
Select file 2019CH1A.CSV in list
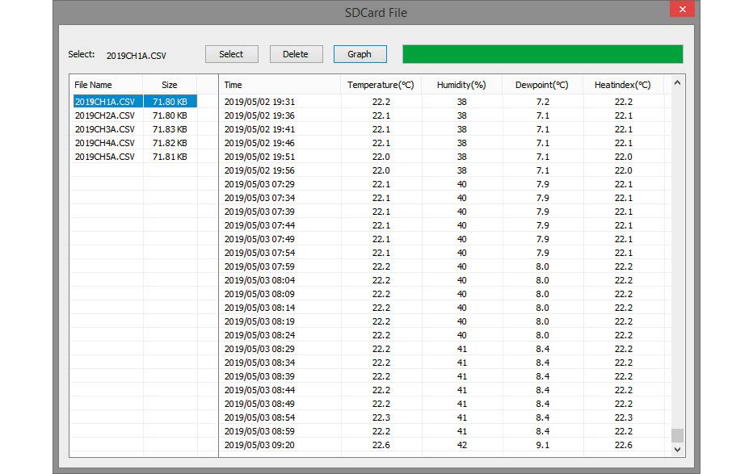pyautogui.click(x=104, y=102)
